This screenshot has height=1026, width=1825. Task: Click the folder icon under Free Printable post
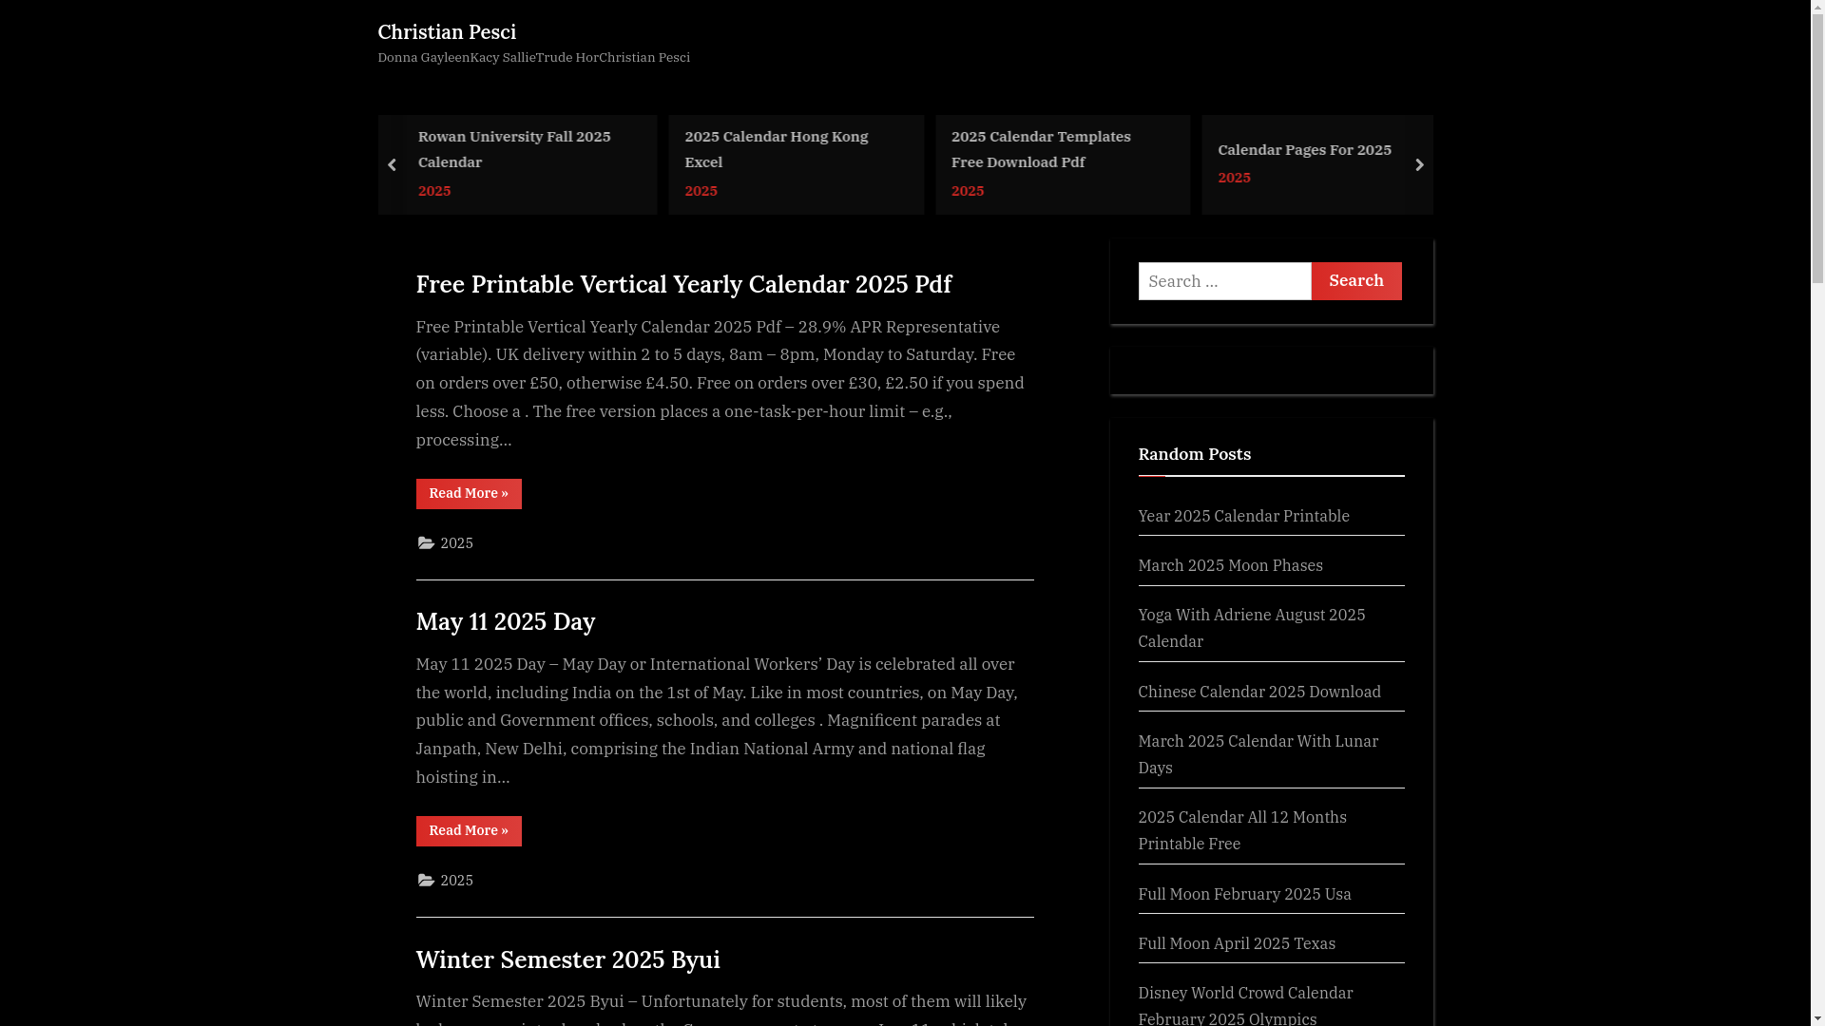(426, 542)
